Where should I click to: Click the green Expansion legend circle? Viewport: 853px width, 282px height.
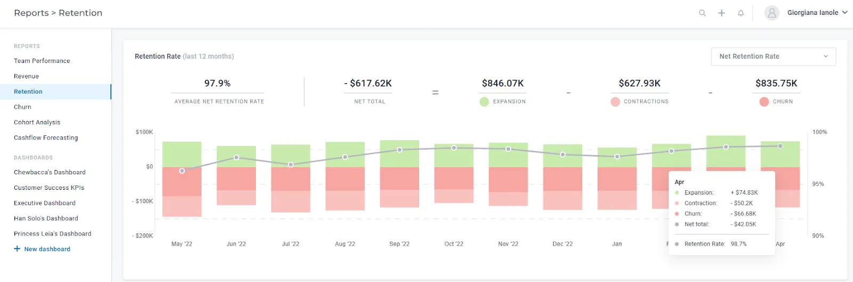pos(484,101)
